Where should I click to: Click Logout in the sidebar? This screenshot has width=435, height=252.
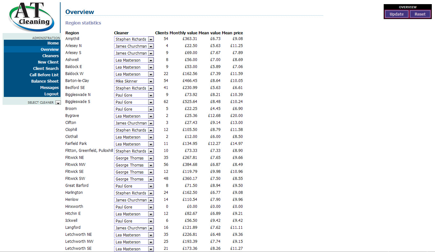(51, 94)
